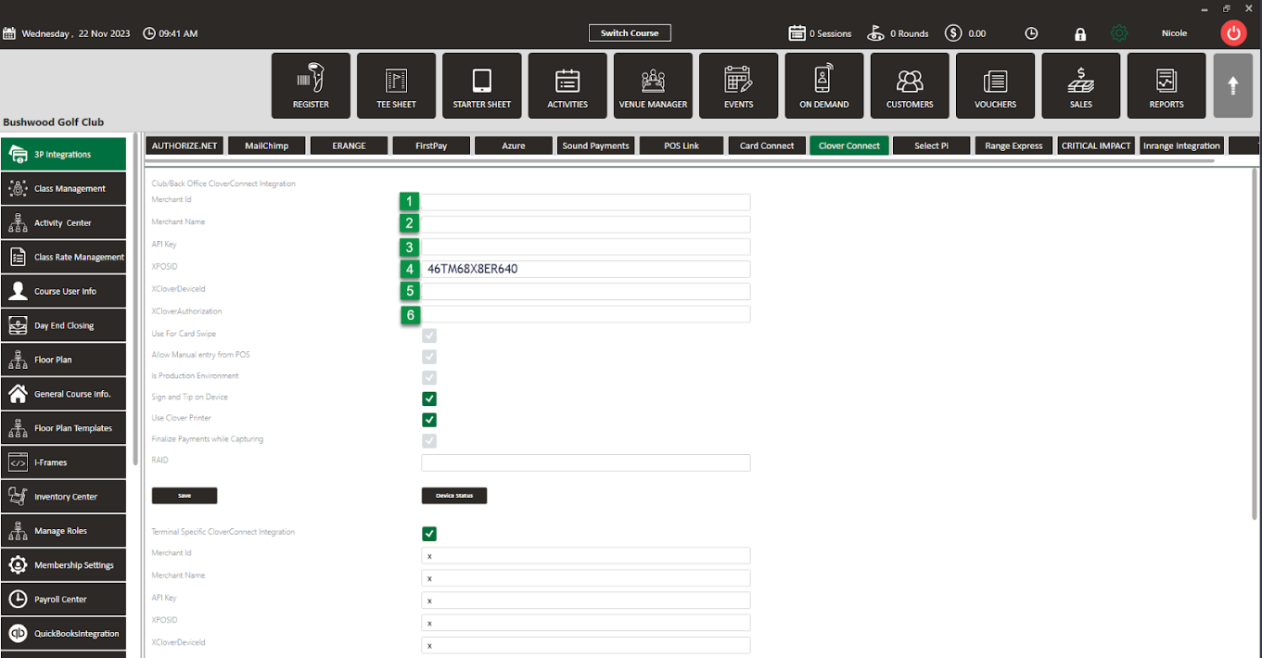Switch to MailChimp tab
The image size is (1262, 658).
pos(267,146)
